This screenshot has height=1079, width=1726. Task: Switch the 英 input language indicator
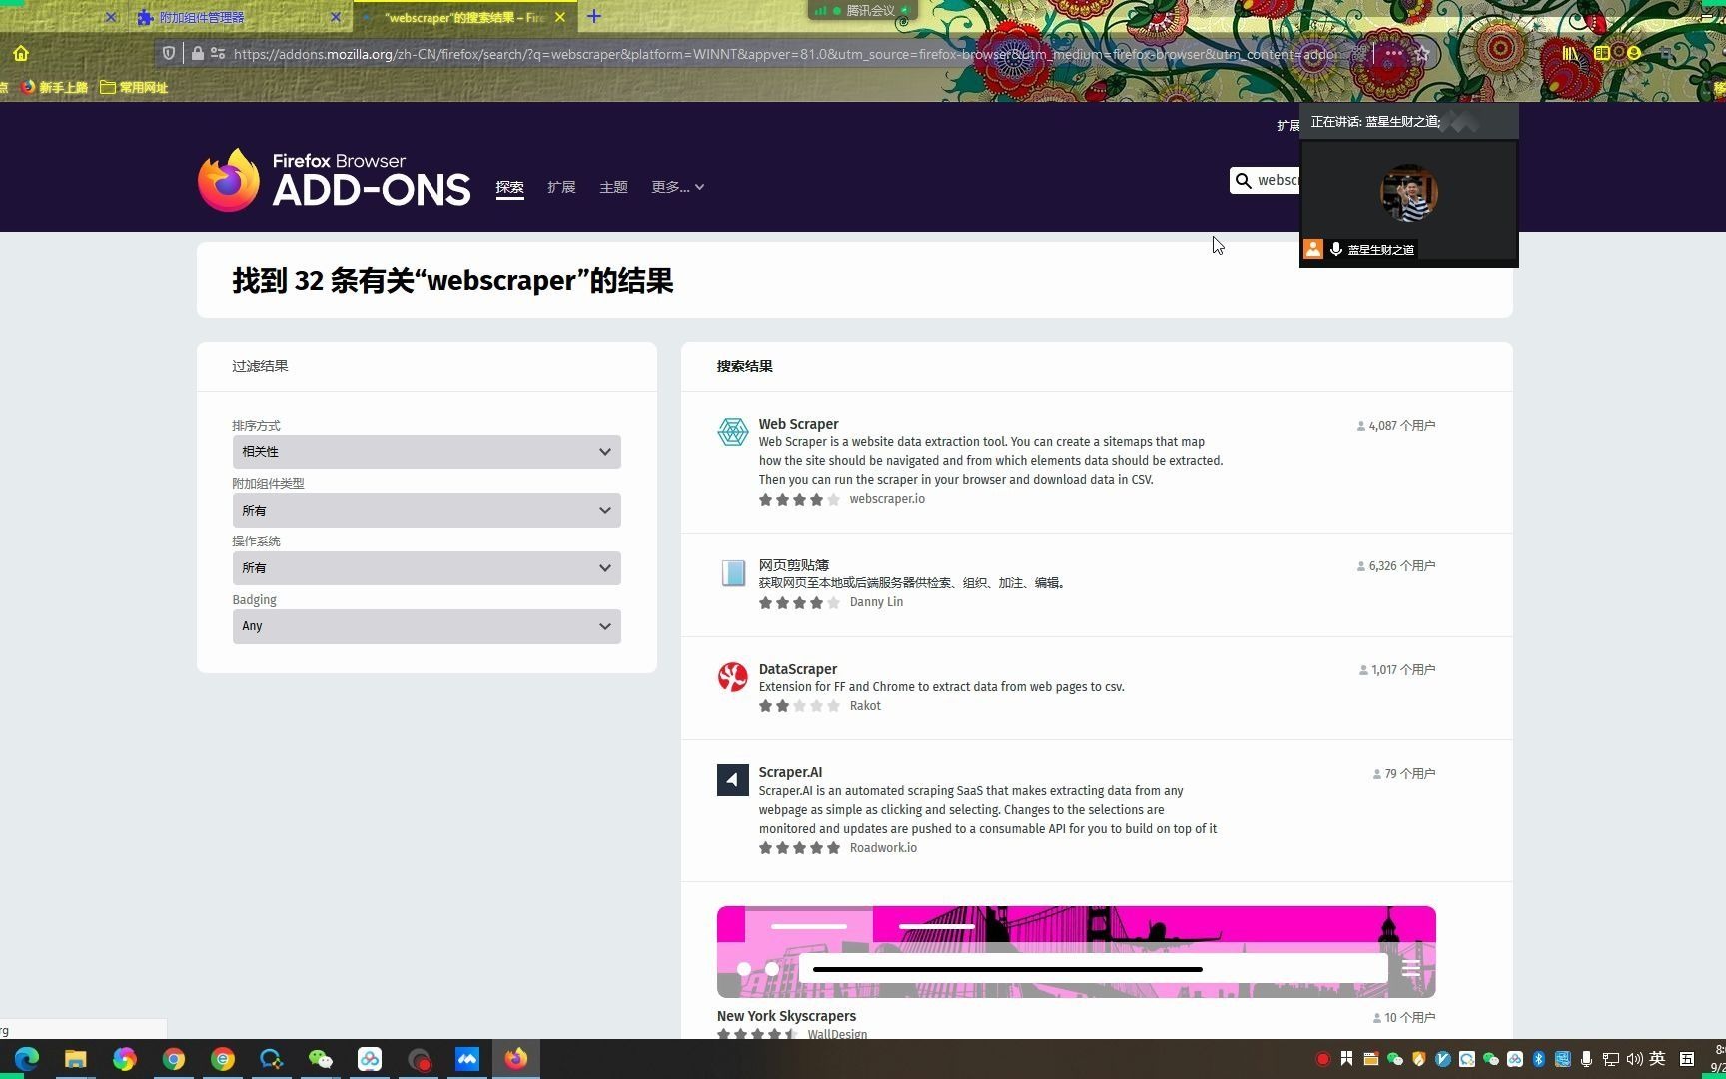click(1658, 1059)
